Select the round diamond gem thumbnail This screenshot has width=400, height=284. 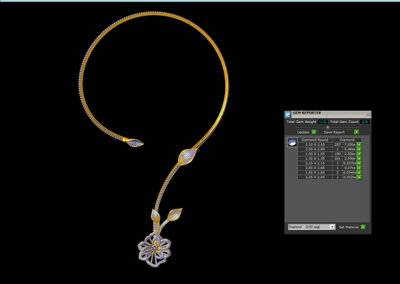pyautogui.click(x=292, y=143)
